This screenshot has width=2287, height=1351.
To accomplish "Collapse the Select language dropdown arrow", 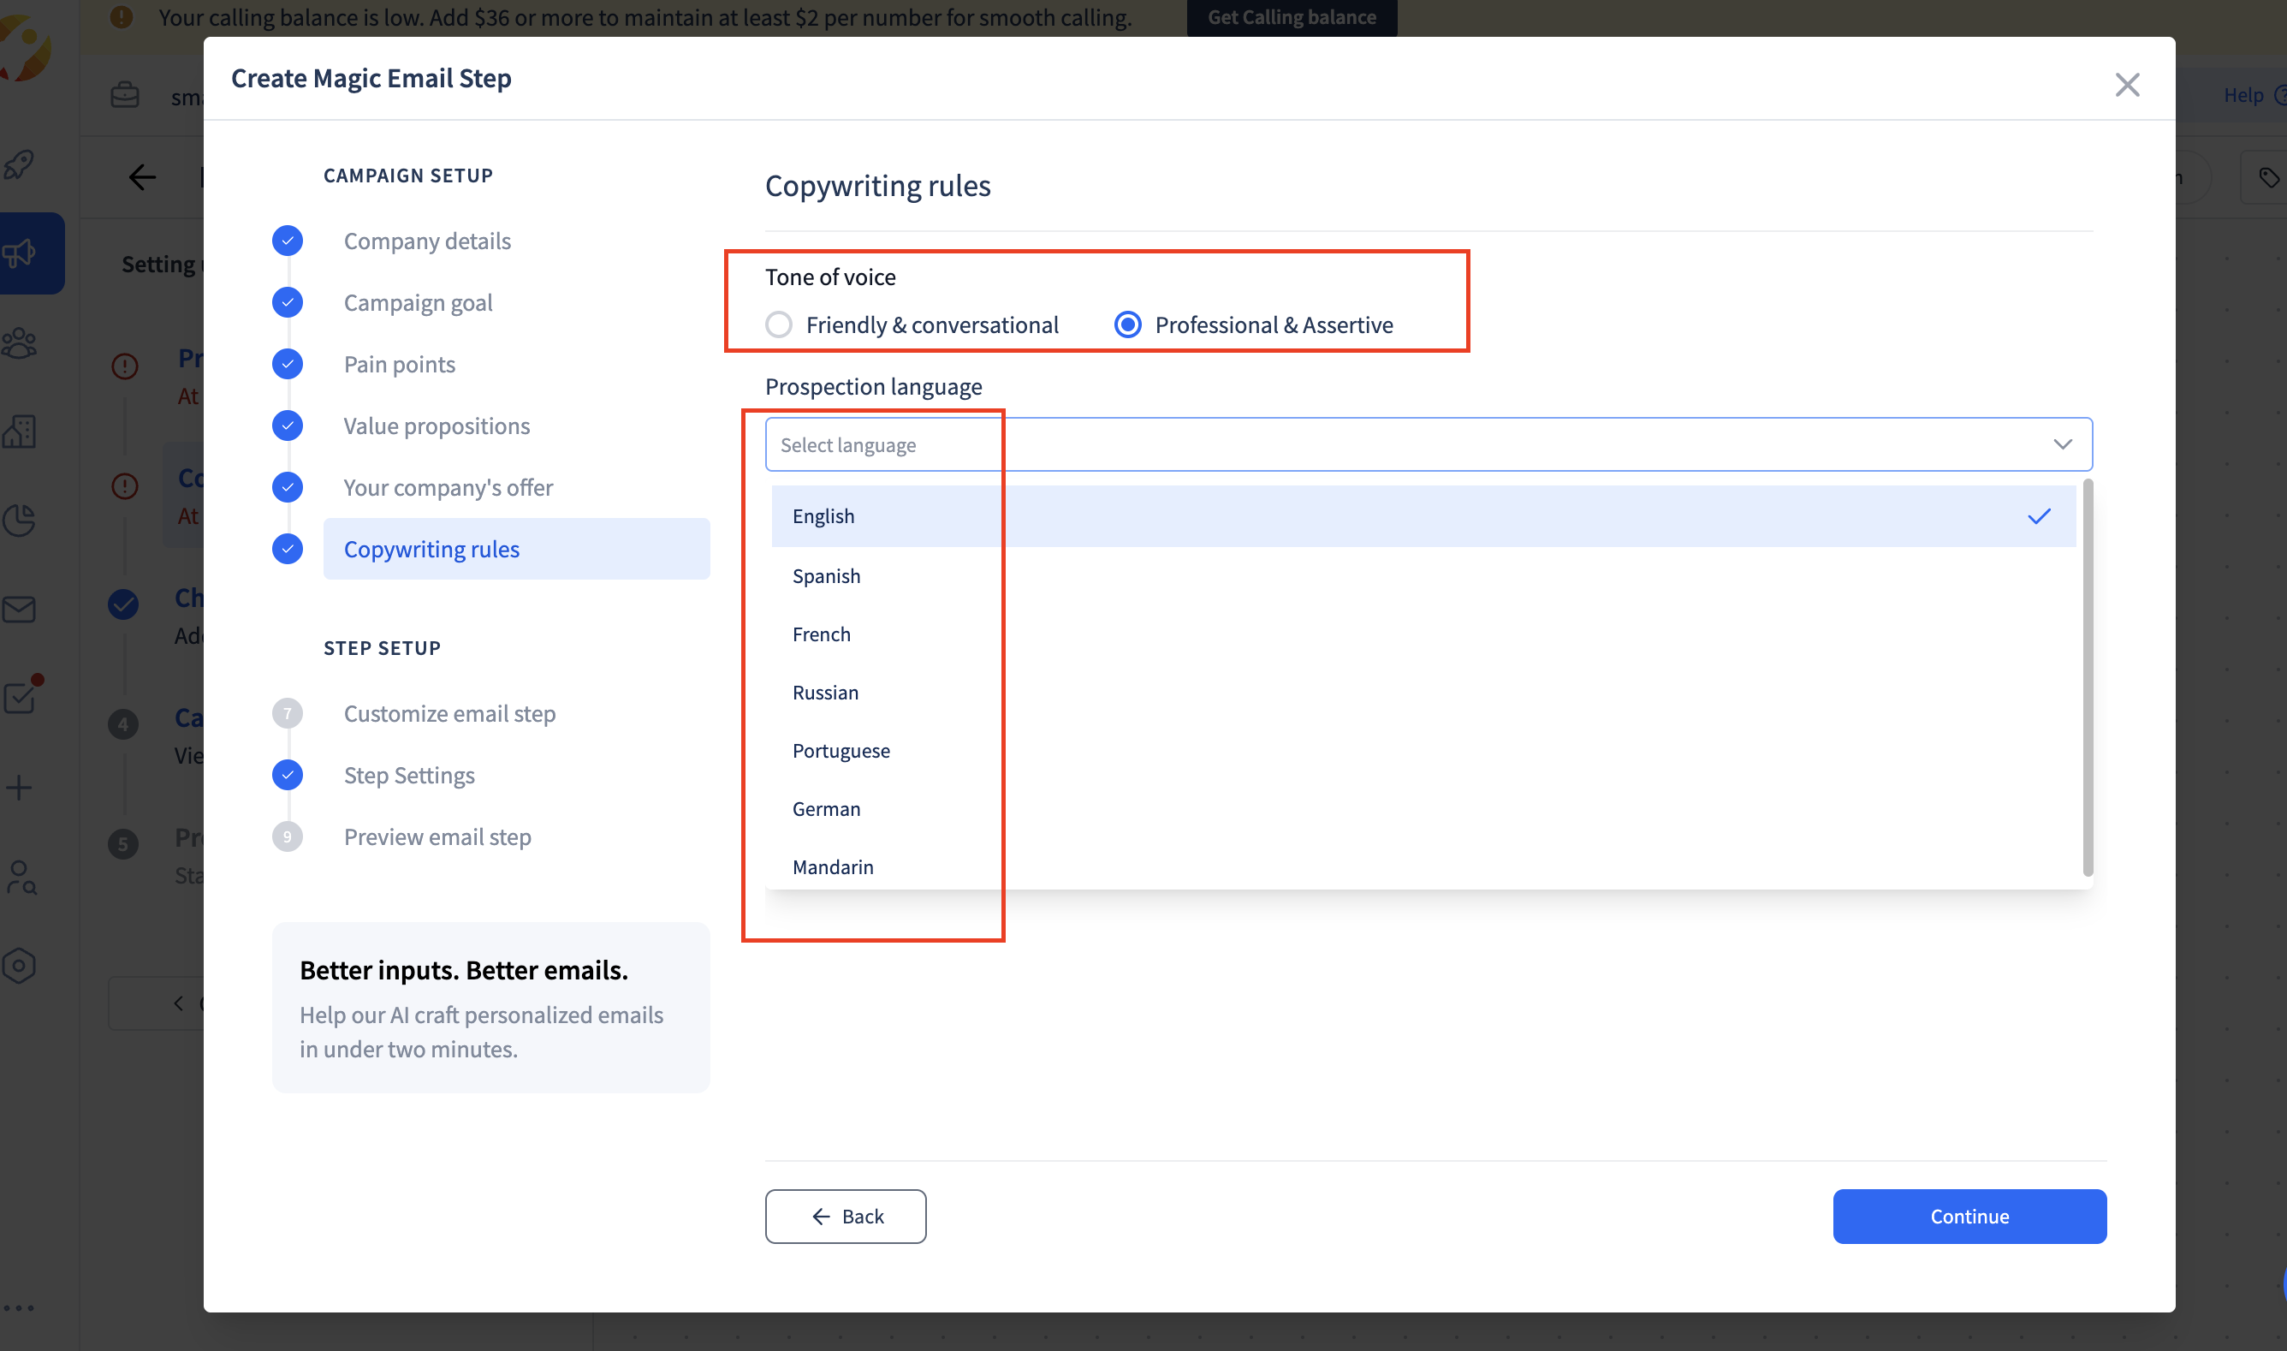I will [x=2062, y=444].
